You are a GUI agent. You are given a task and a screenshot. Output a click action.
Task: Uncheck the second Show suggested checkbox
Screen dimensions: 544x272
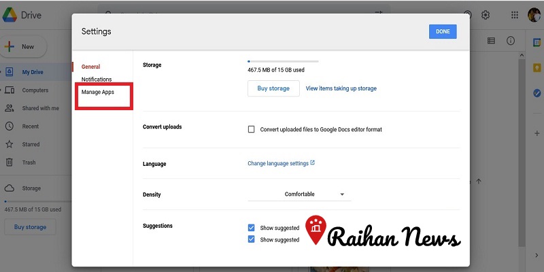pyautogui.click(x=251, y=239)
